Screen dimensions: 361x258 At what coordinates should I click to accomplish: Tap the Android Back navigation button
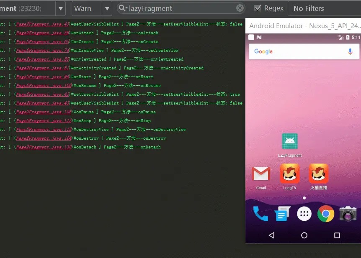[272, 235]
